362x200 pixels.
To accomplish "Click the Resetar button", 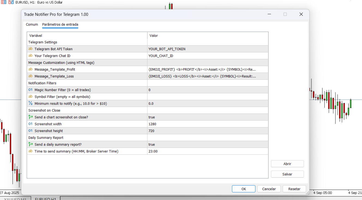I will pos(294,189).
